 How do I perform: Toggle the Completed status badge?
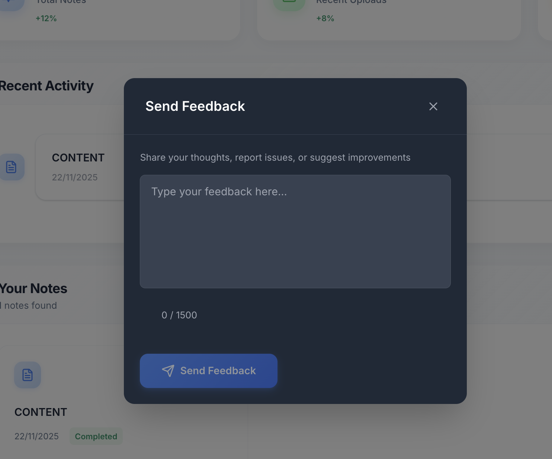pos(96,436)
